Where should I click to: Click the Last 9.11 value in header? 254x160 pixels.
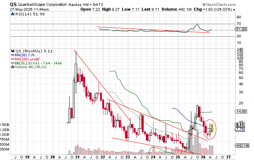[x=150, y=10]
